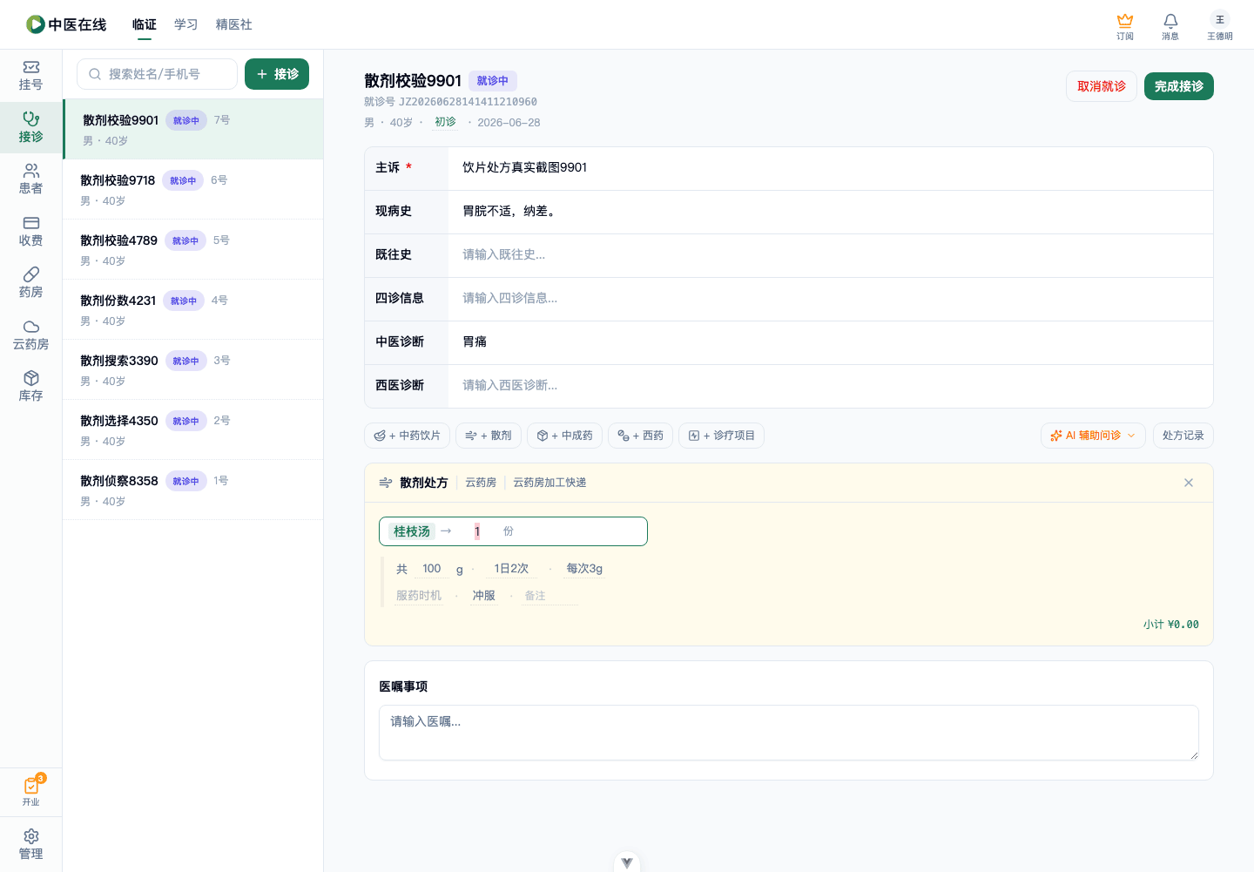Click the 就诊中 status badge by title
This screenshot has width=1254, height=872.
pyautogui.click(x=493, y=81)
